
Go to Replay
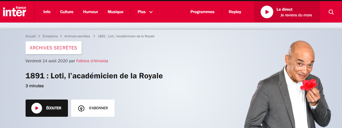(x=235, y=12)
